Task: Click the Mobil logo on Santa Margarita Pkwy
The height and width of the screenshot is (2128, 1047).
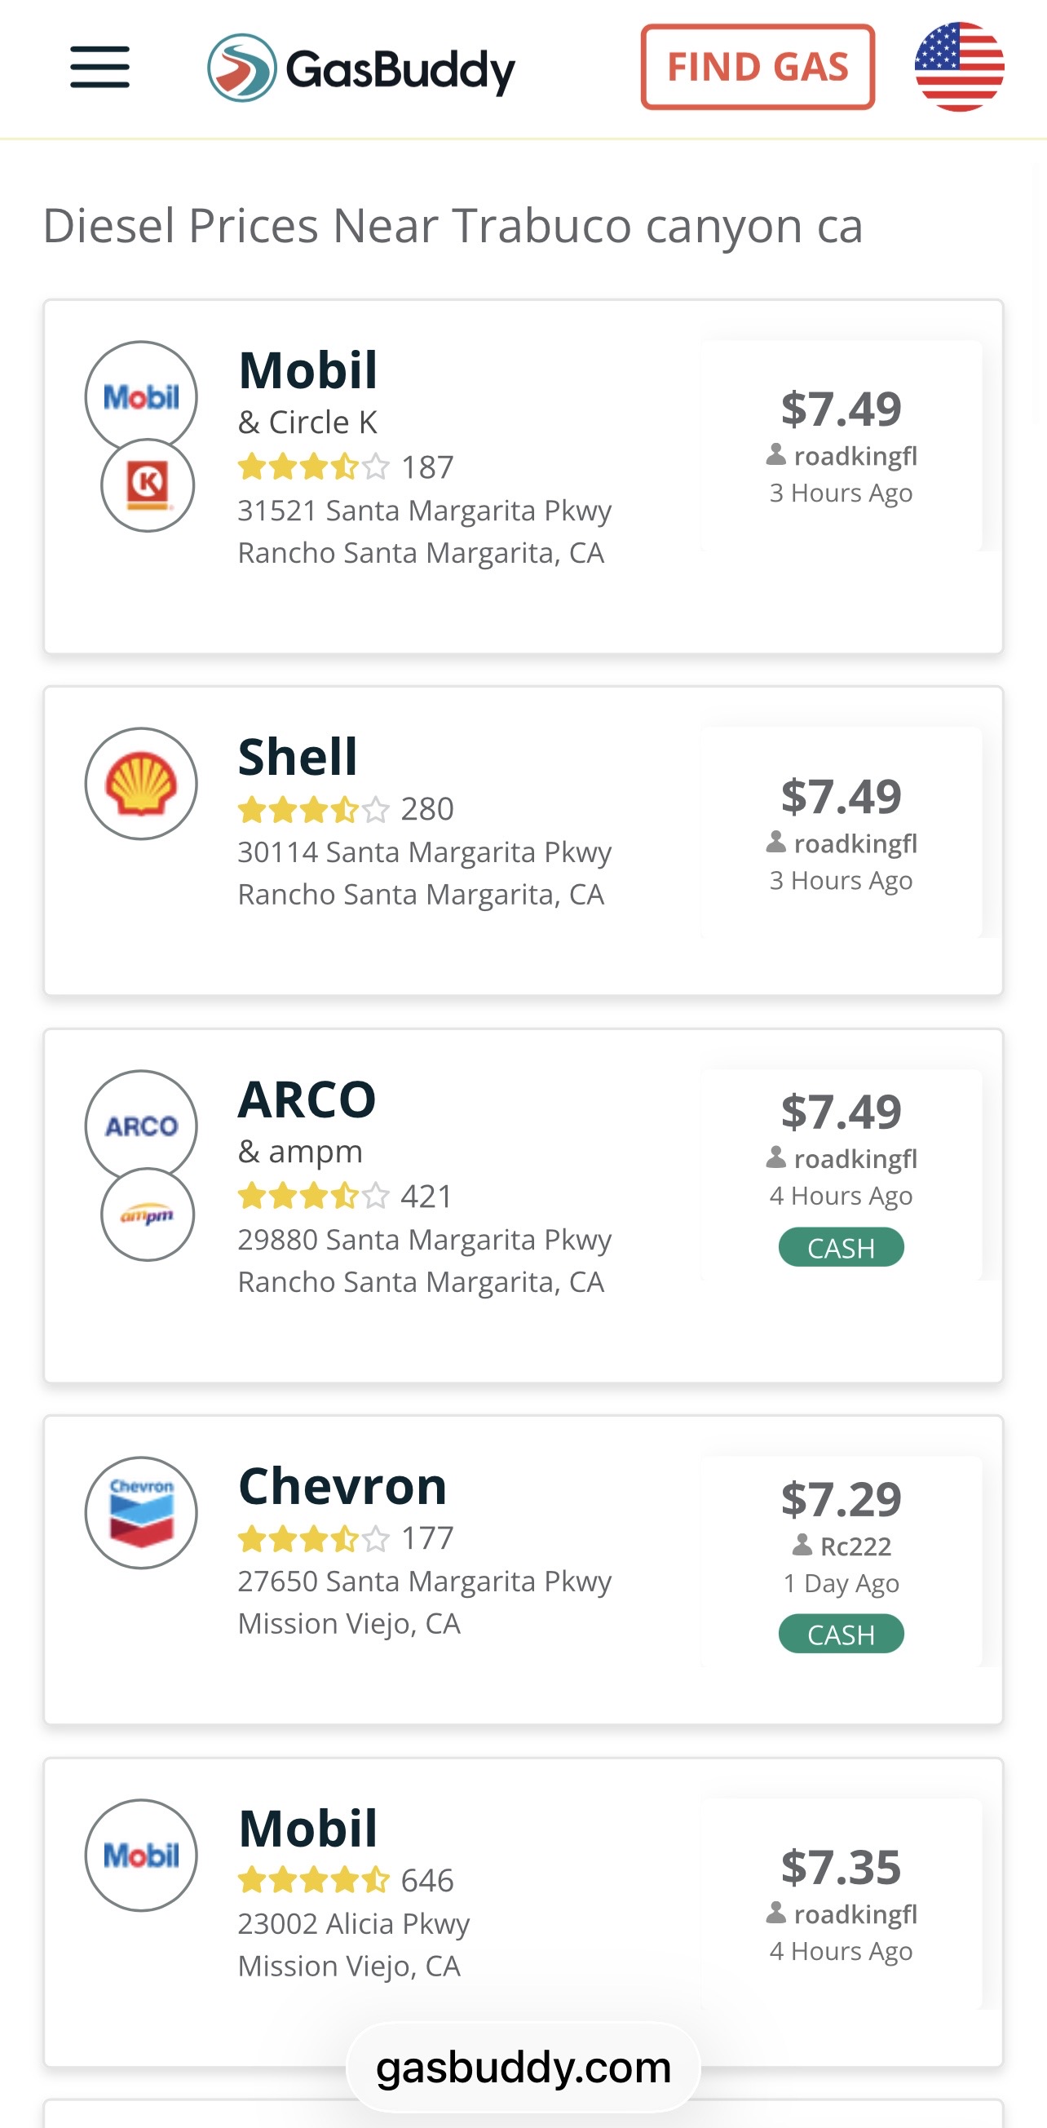Action: 141,397
